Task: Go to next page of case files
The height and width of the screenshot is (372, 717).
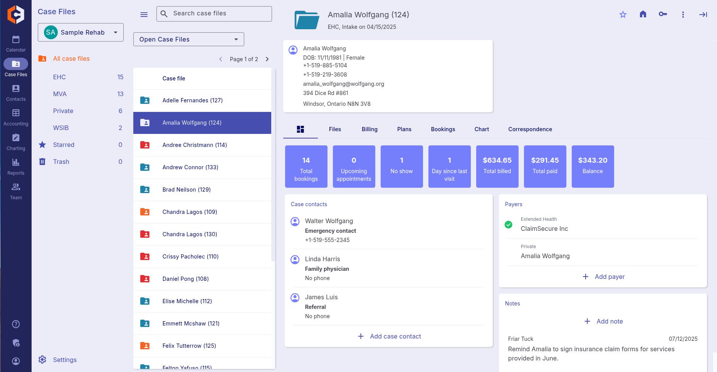Action: pos(267,59)
